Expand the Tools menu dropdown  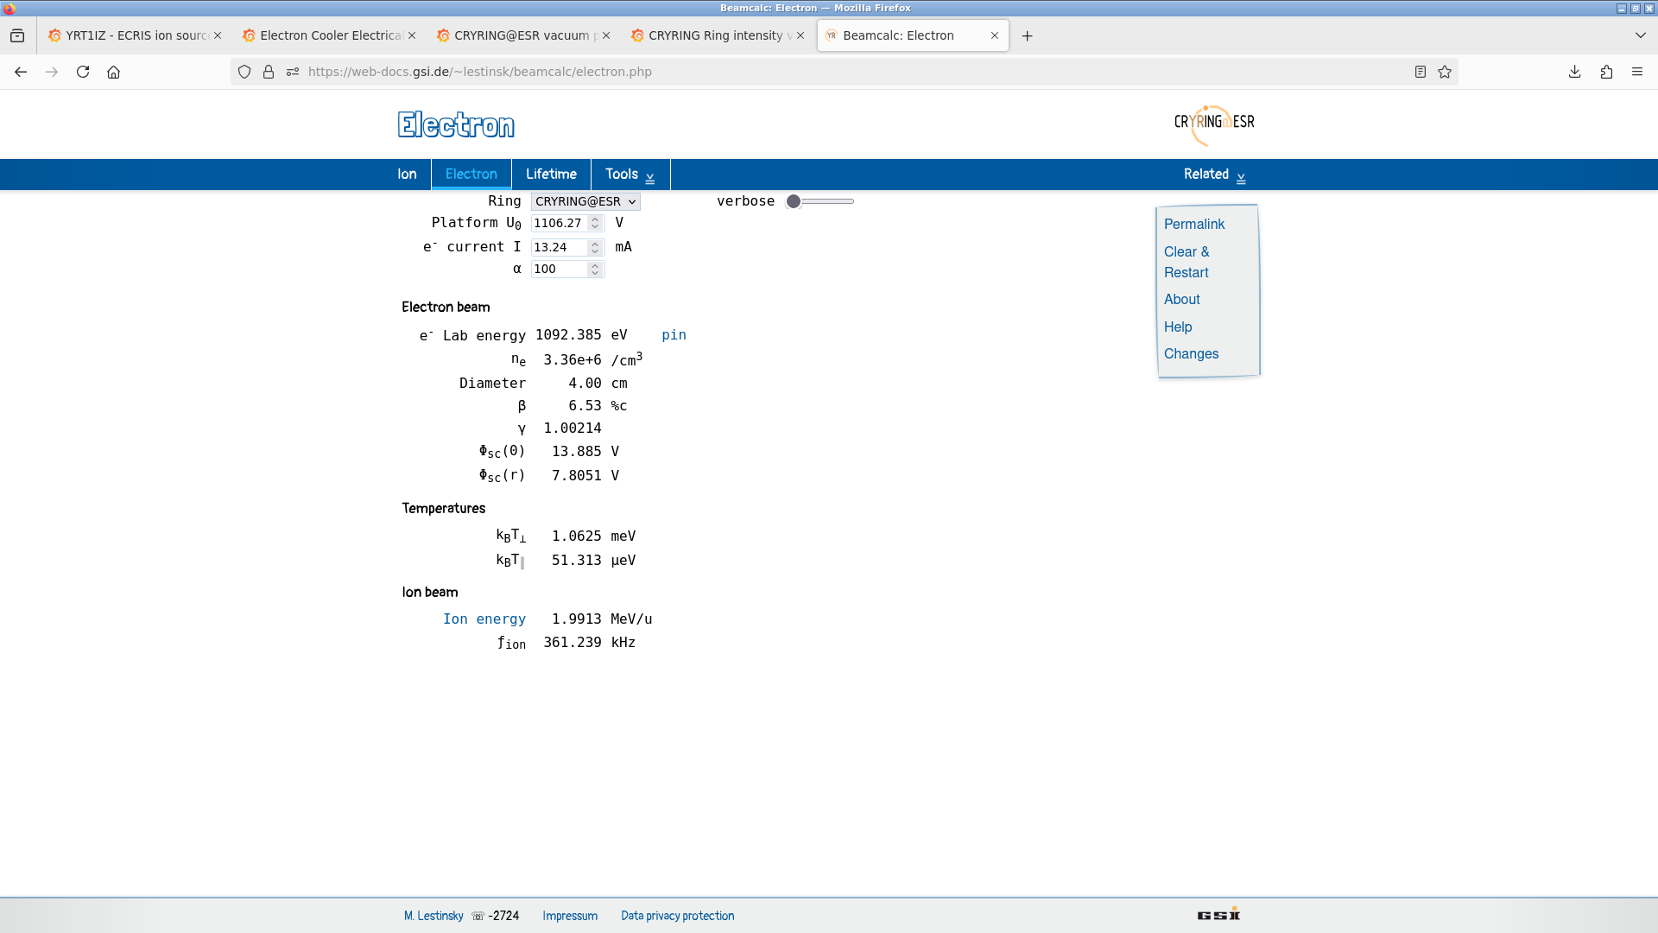630,175
